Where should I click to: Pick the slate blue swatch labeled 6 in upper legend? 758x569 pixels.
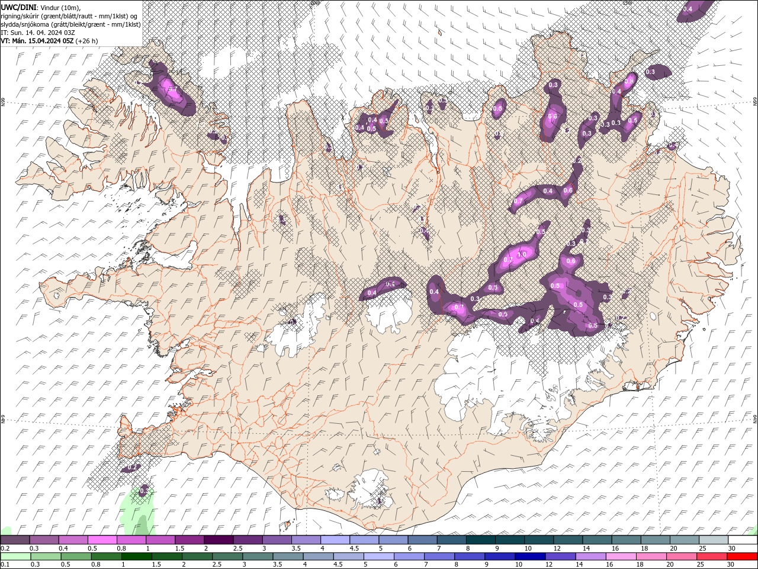(423, 540)
